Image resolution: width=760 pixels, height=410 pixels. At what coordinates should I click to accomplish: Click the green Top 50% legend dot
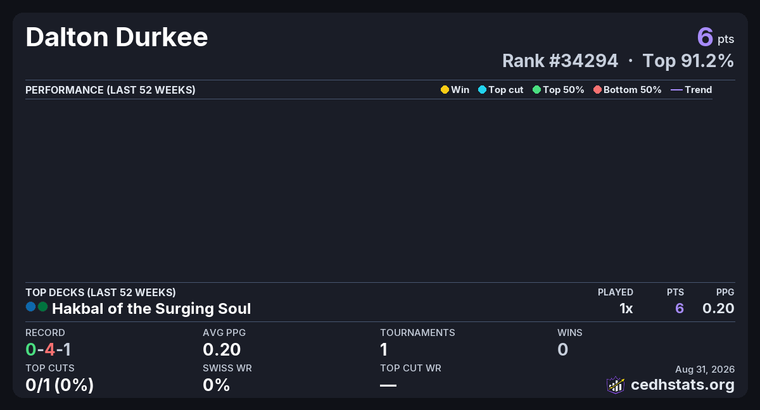[x=536, y=90]
